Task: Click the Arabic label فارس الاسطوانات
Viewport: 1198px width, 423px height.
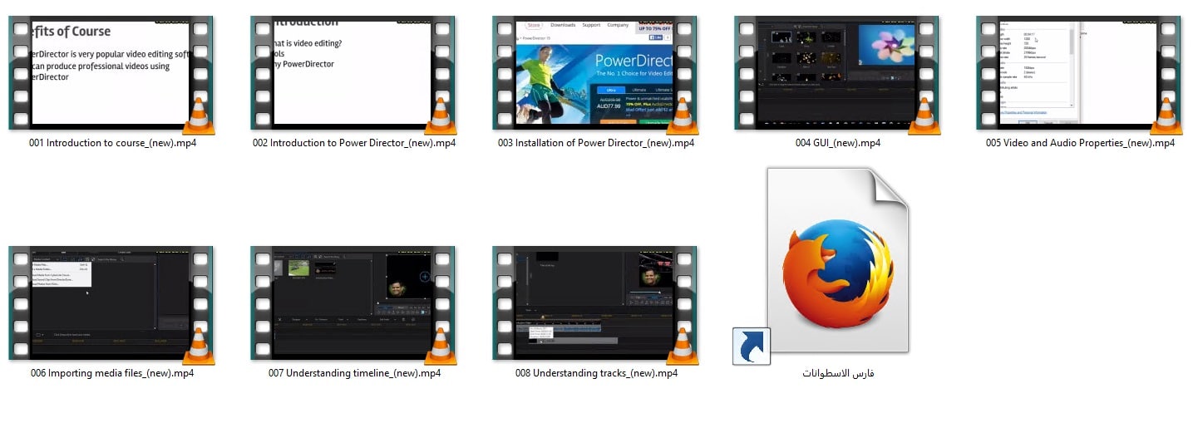Action: (838, 373)
